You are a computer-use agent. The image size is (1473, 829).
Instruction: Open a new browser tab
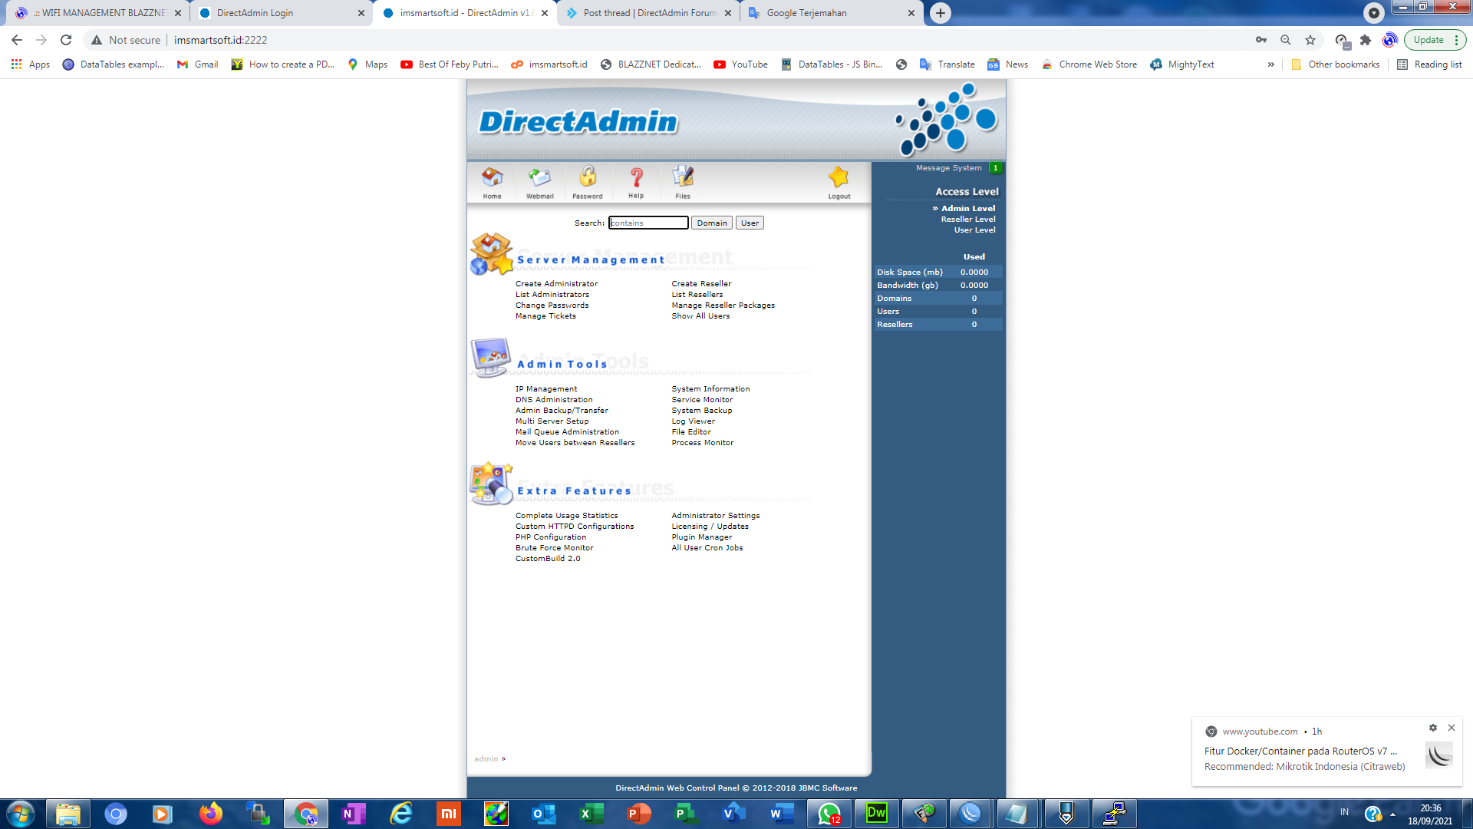tap(941, 13)
